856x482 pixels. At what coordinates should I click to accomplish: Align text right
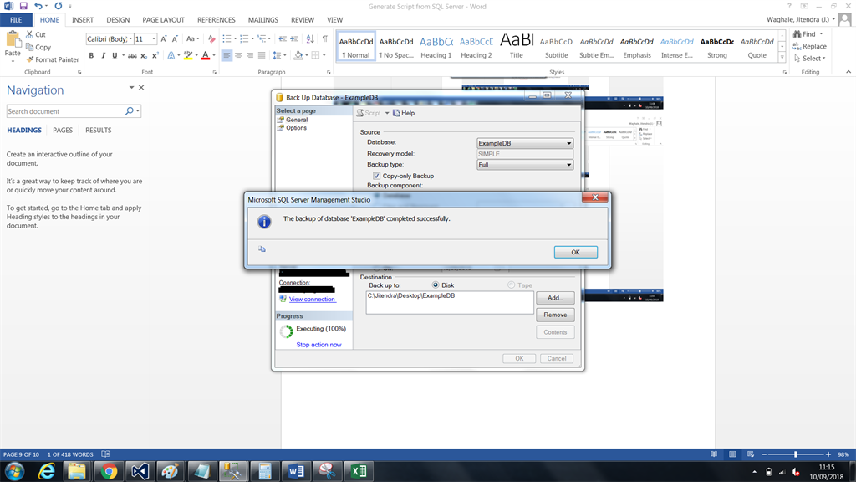250,56
